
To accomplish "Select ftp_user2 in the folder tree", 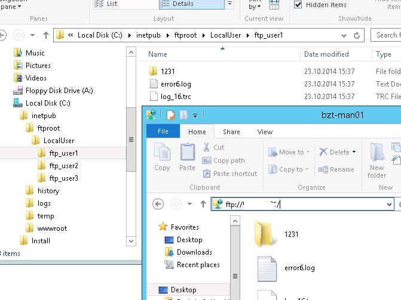I will point(63,166).
